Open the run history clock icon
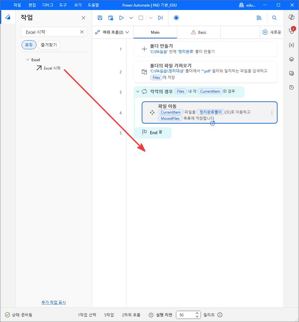 [x=292, y=87]
